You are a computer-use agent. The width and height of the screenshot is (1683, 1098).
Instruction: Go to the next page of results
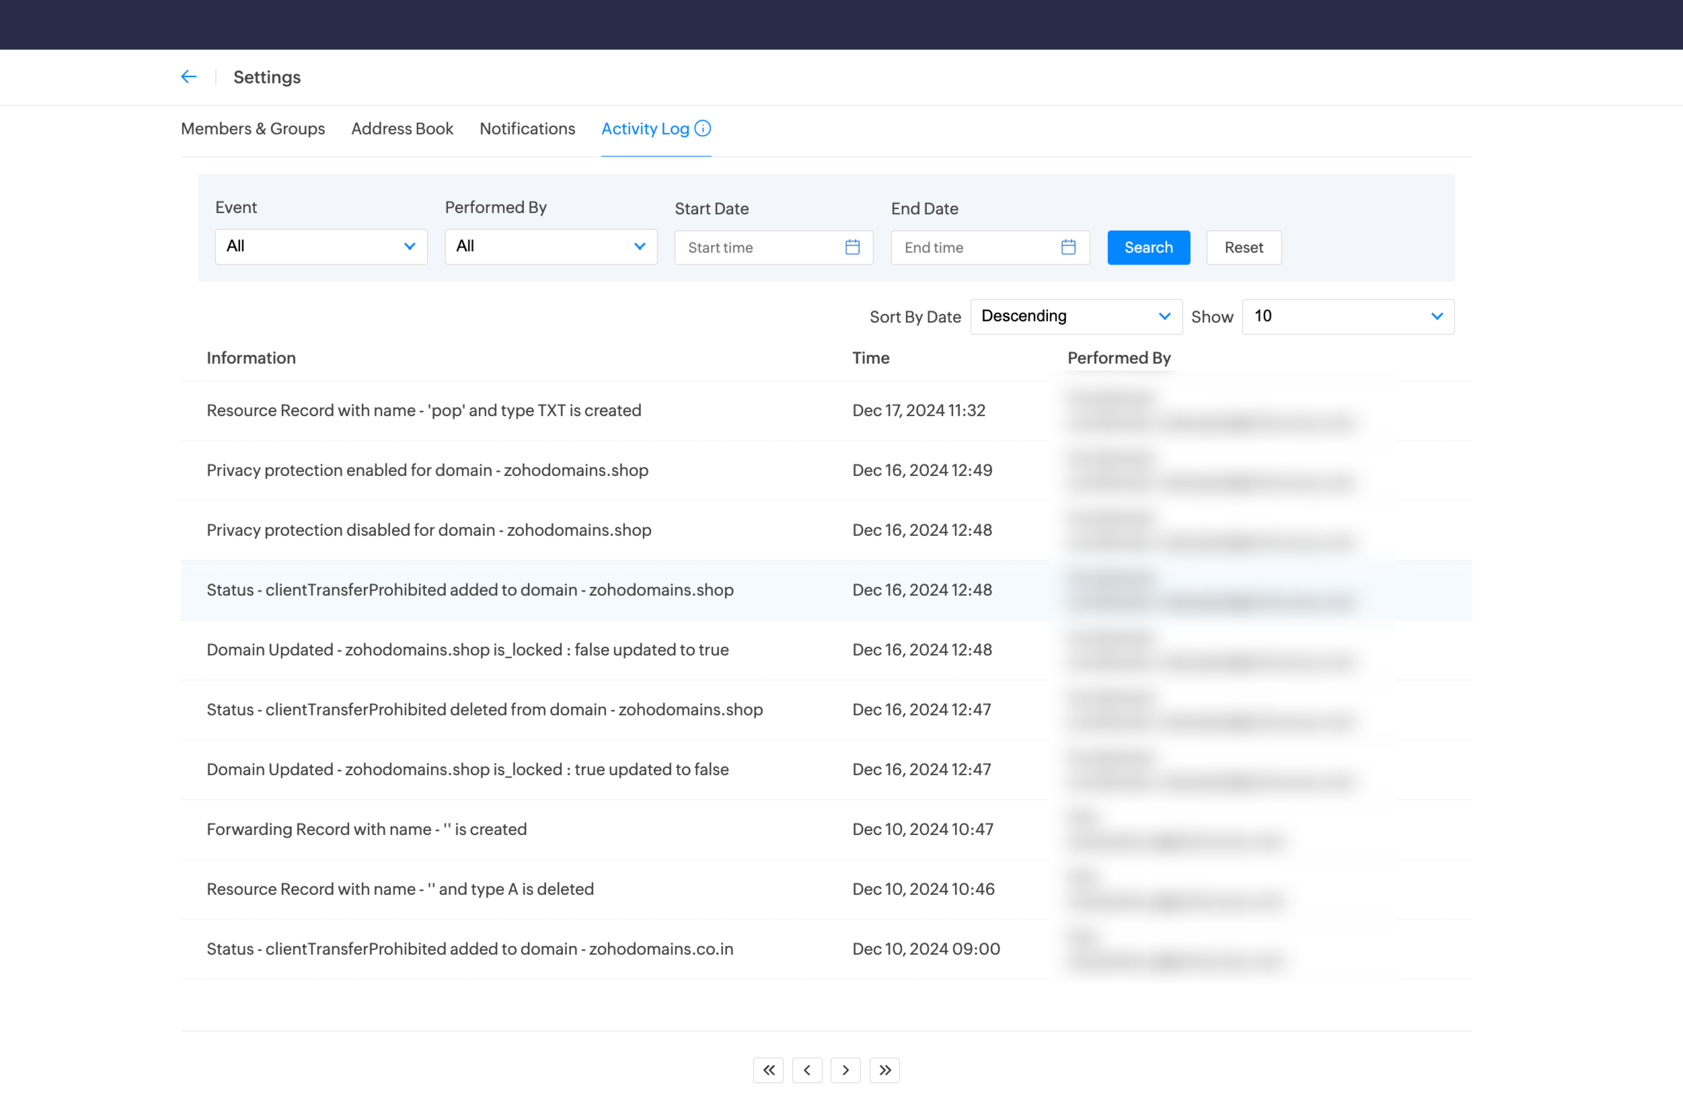tap(845, 1070)
